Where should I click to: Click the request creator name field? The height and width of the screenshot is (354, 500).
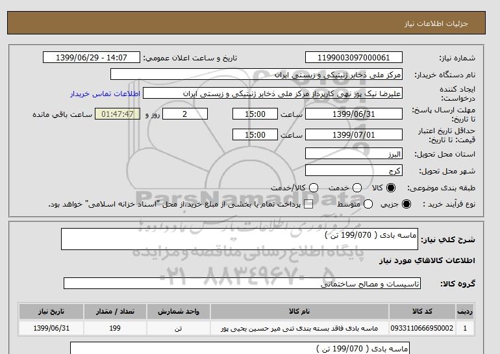(x=273, y=94)
